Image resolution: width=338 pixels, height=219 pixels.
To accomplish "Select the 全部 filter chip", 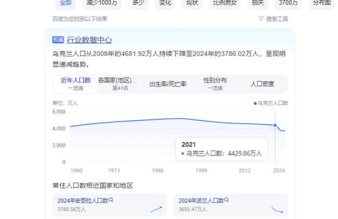I will (x=65, y=3).
